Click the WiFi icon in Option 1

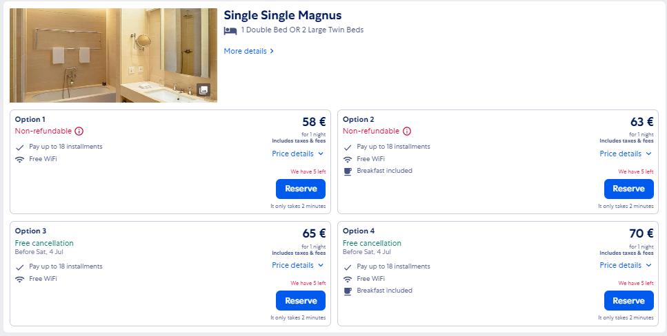click(x=19, y=160)
